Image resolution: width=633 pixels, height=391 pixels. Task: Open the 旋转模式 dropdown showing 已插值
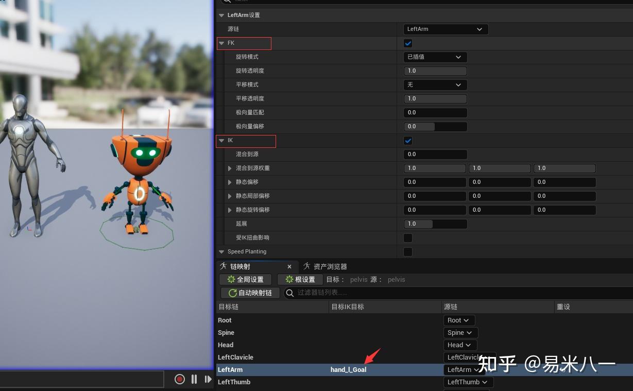[x=435, y=57]
